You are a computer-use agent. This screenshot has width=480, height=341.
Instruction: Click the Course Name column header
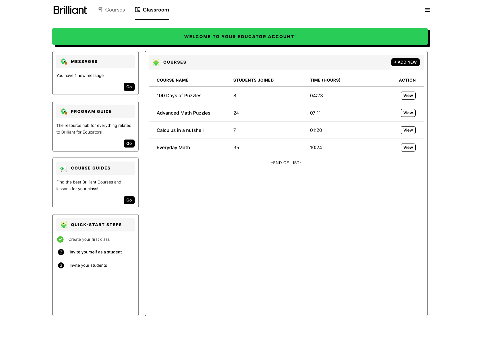(x=173, y=80)
